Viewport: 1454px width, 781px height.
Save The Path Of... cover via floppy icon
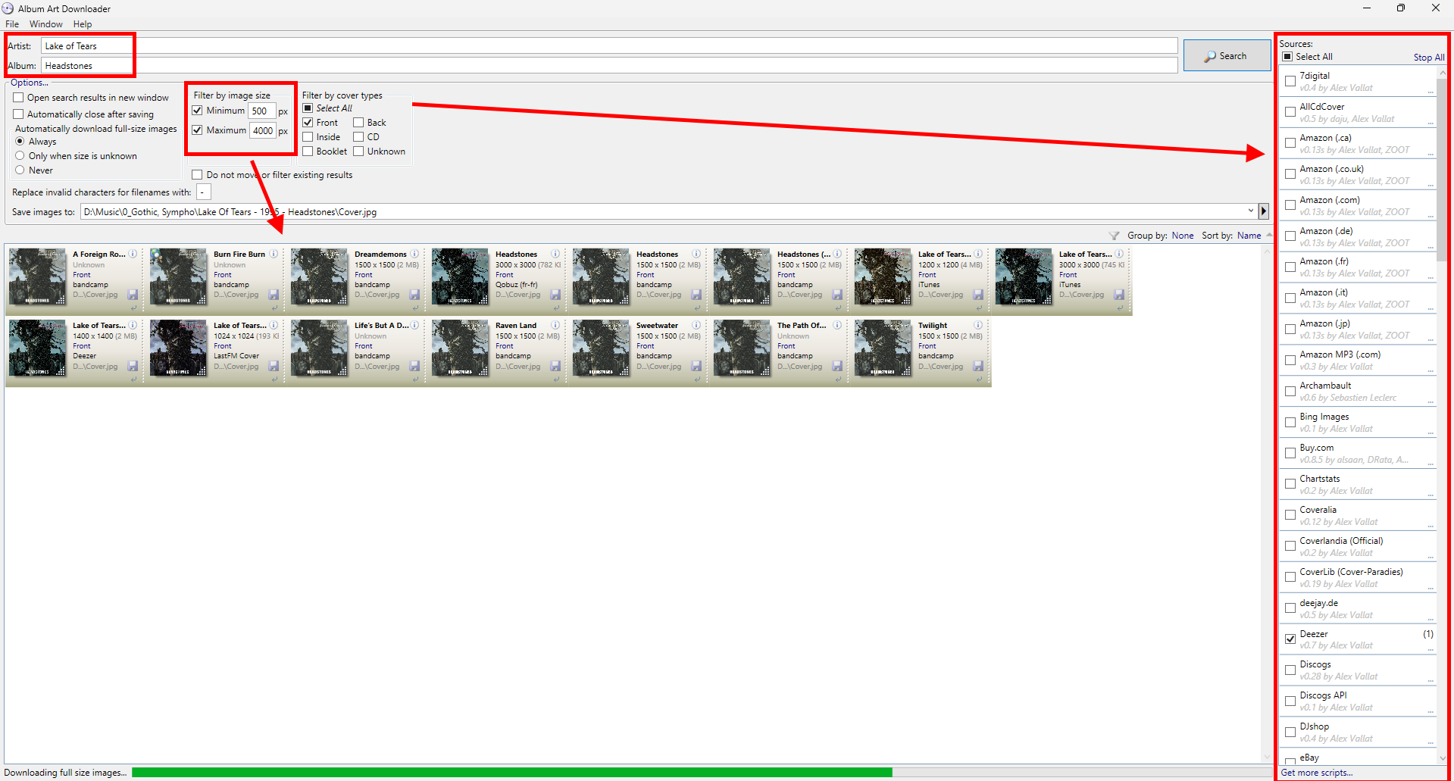tap(837, 366)
